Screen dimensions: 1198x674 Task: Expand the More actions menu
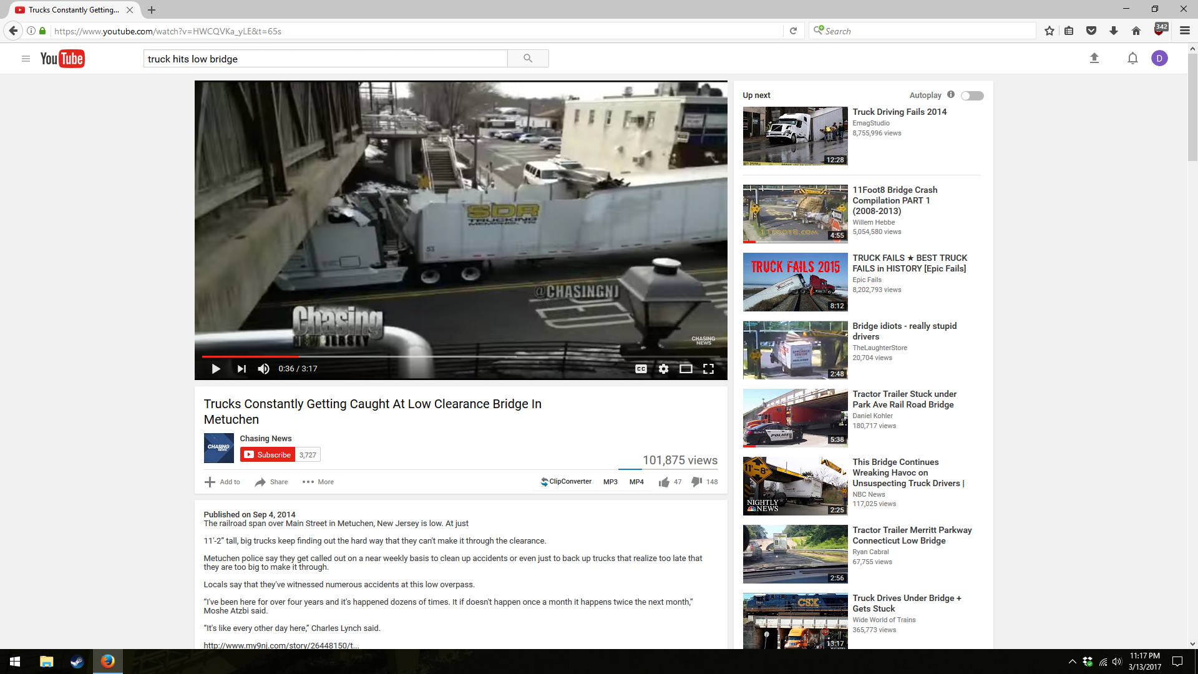coord(318,482)
